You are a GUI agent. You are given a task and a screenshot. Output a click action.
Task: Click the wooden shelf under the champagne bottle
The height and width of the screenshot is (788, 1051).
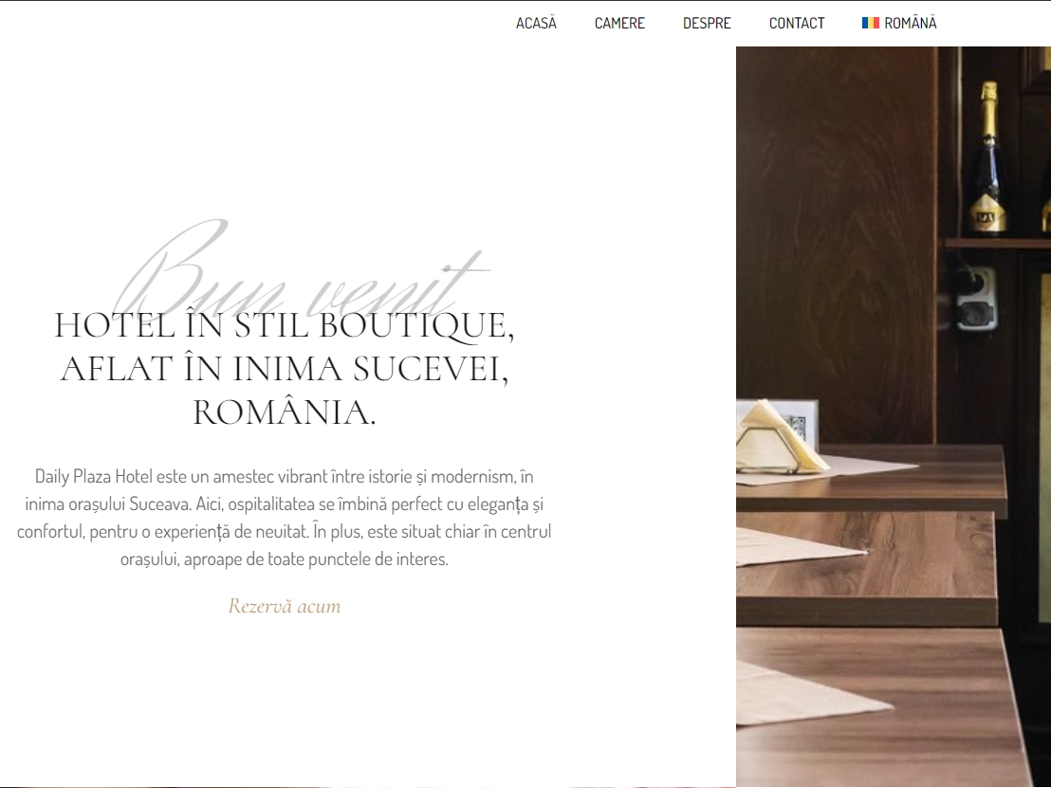[x=997, y=244]
